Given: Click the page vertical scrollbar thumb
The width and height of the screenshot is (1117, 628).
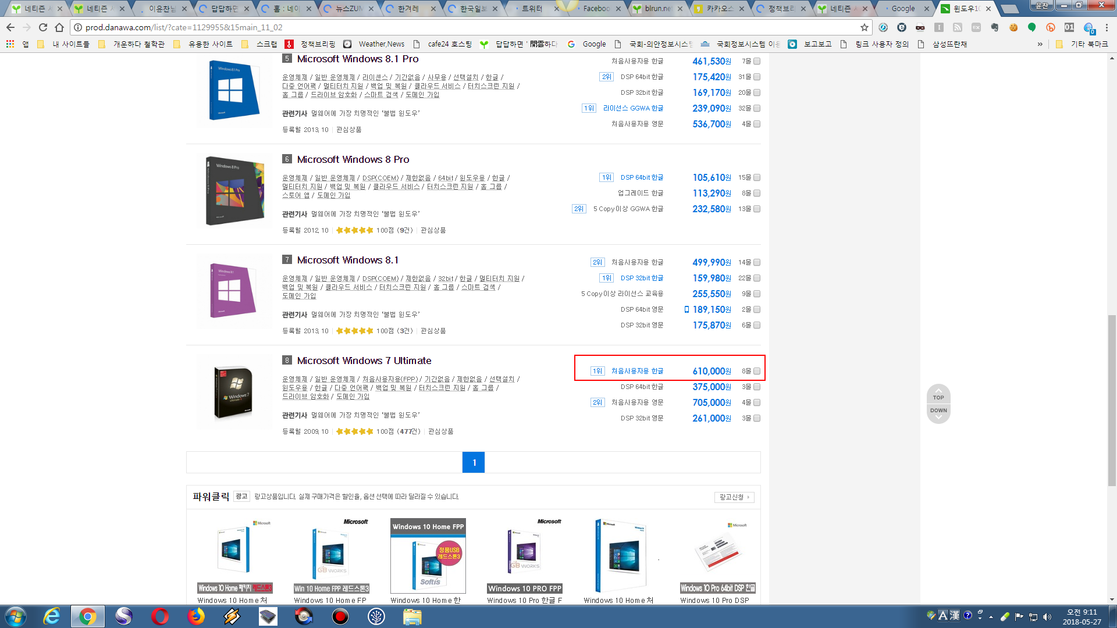Looking at the screenshot, I should pyautogui.click(x=1112, y=400).
